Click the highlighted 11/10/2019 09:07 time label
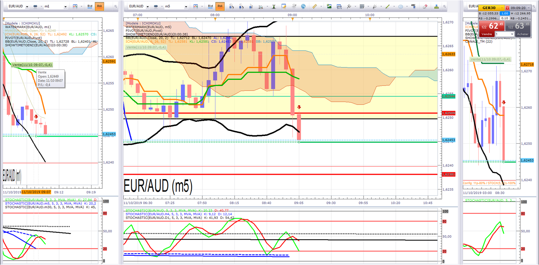Viewport: 539px width, 265px height. (x=37, y=192)
